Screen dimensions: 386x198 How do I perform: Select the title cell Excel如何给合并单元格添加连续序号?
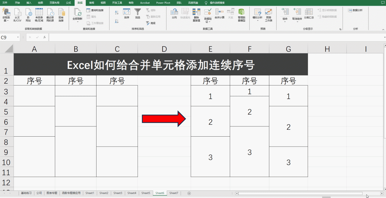[x=161, y=64]
